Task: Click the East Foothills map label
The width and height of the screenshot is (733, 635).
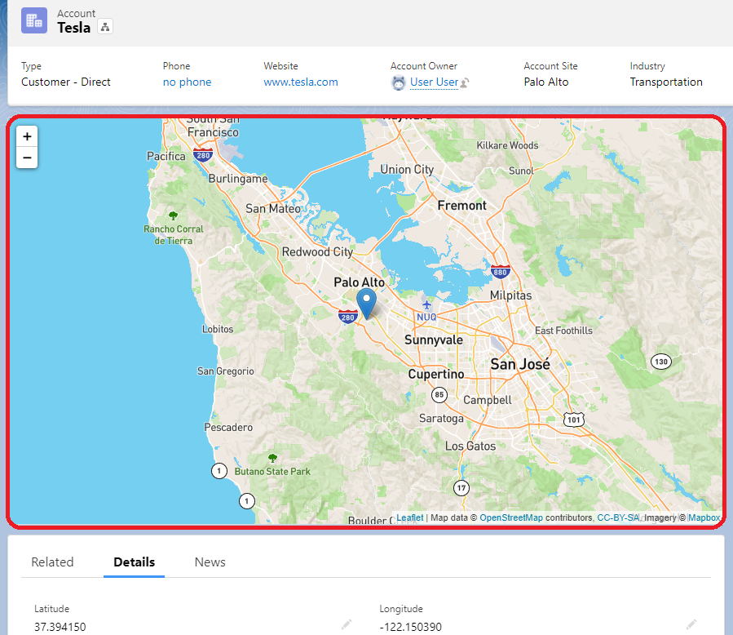Action: tap(563, 331)
